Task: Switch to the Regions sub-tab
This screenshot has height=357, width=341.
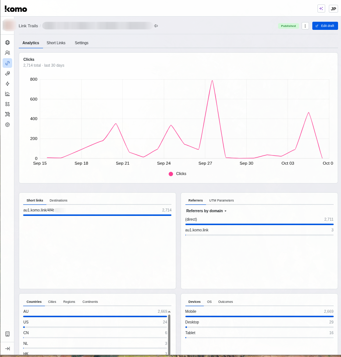Action: 69,302
